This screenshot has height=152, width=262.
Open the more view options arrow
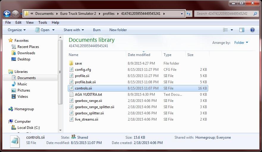[232, 30]
